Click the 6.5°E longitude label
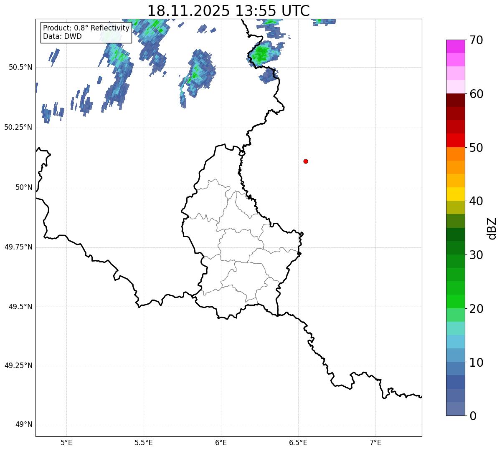The width and height of the screenshot is (502, 451). 298,442
